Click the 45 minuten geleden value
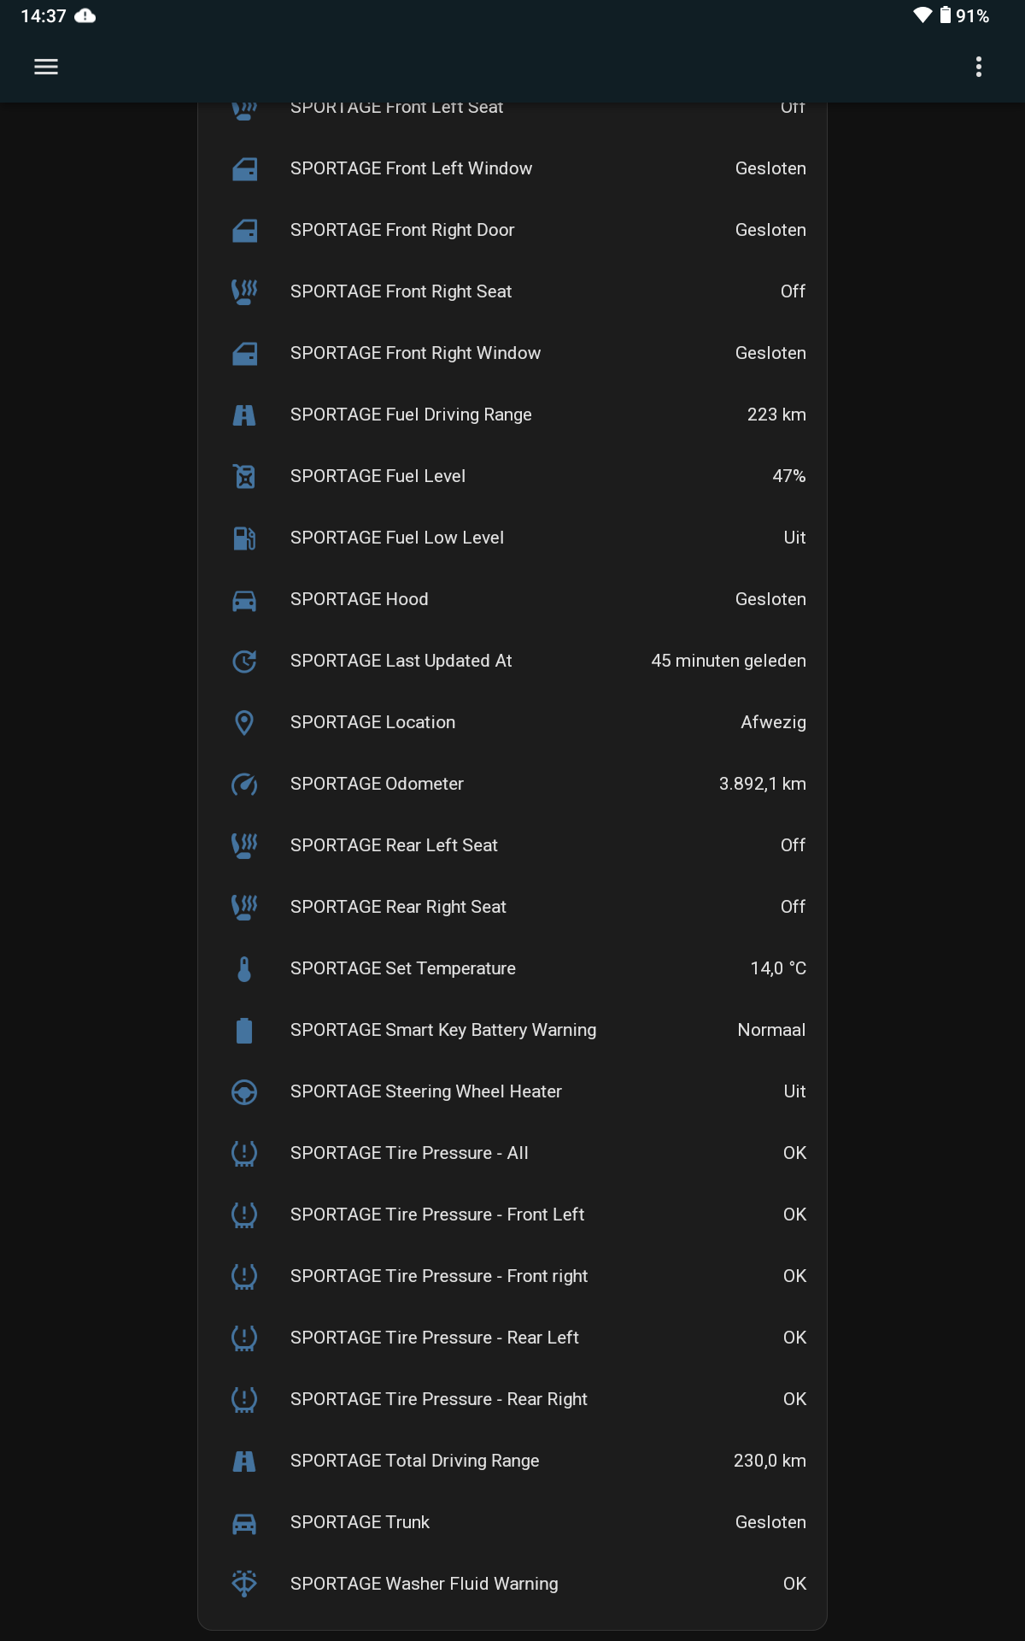Screen dimensions: 1025x1641 (728, 661)
